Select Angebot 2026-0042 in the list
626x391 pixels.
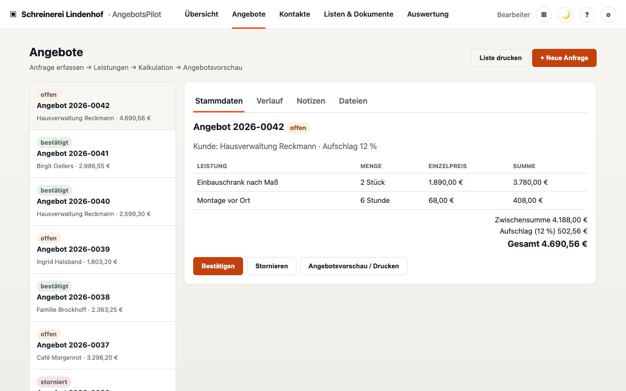103,106
